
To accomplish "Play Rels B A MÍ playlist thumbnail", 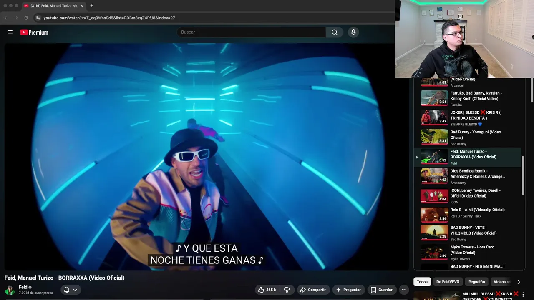I will (434, 215).
